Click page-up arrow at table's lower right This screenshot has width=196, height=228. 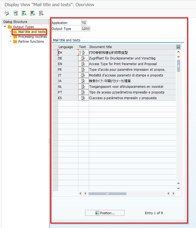(x=178, y=183)
